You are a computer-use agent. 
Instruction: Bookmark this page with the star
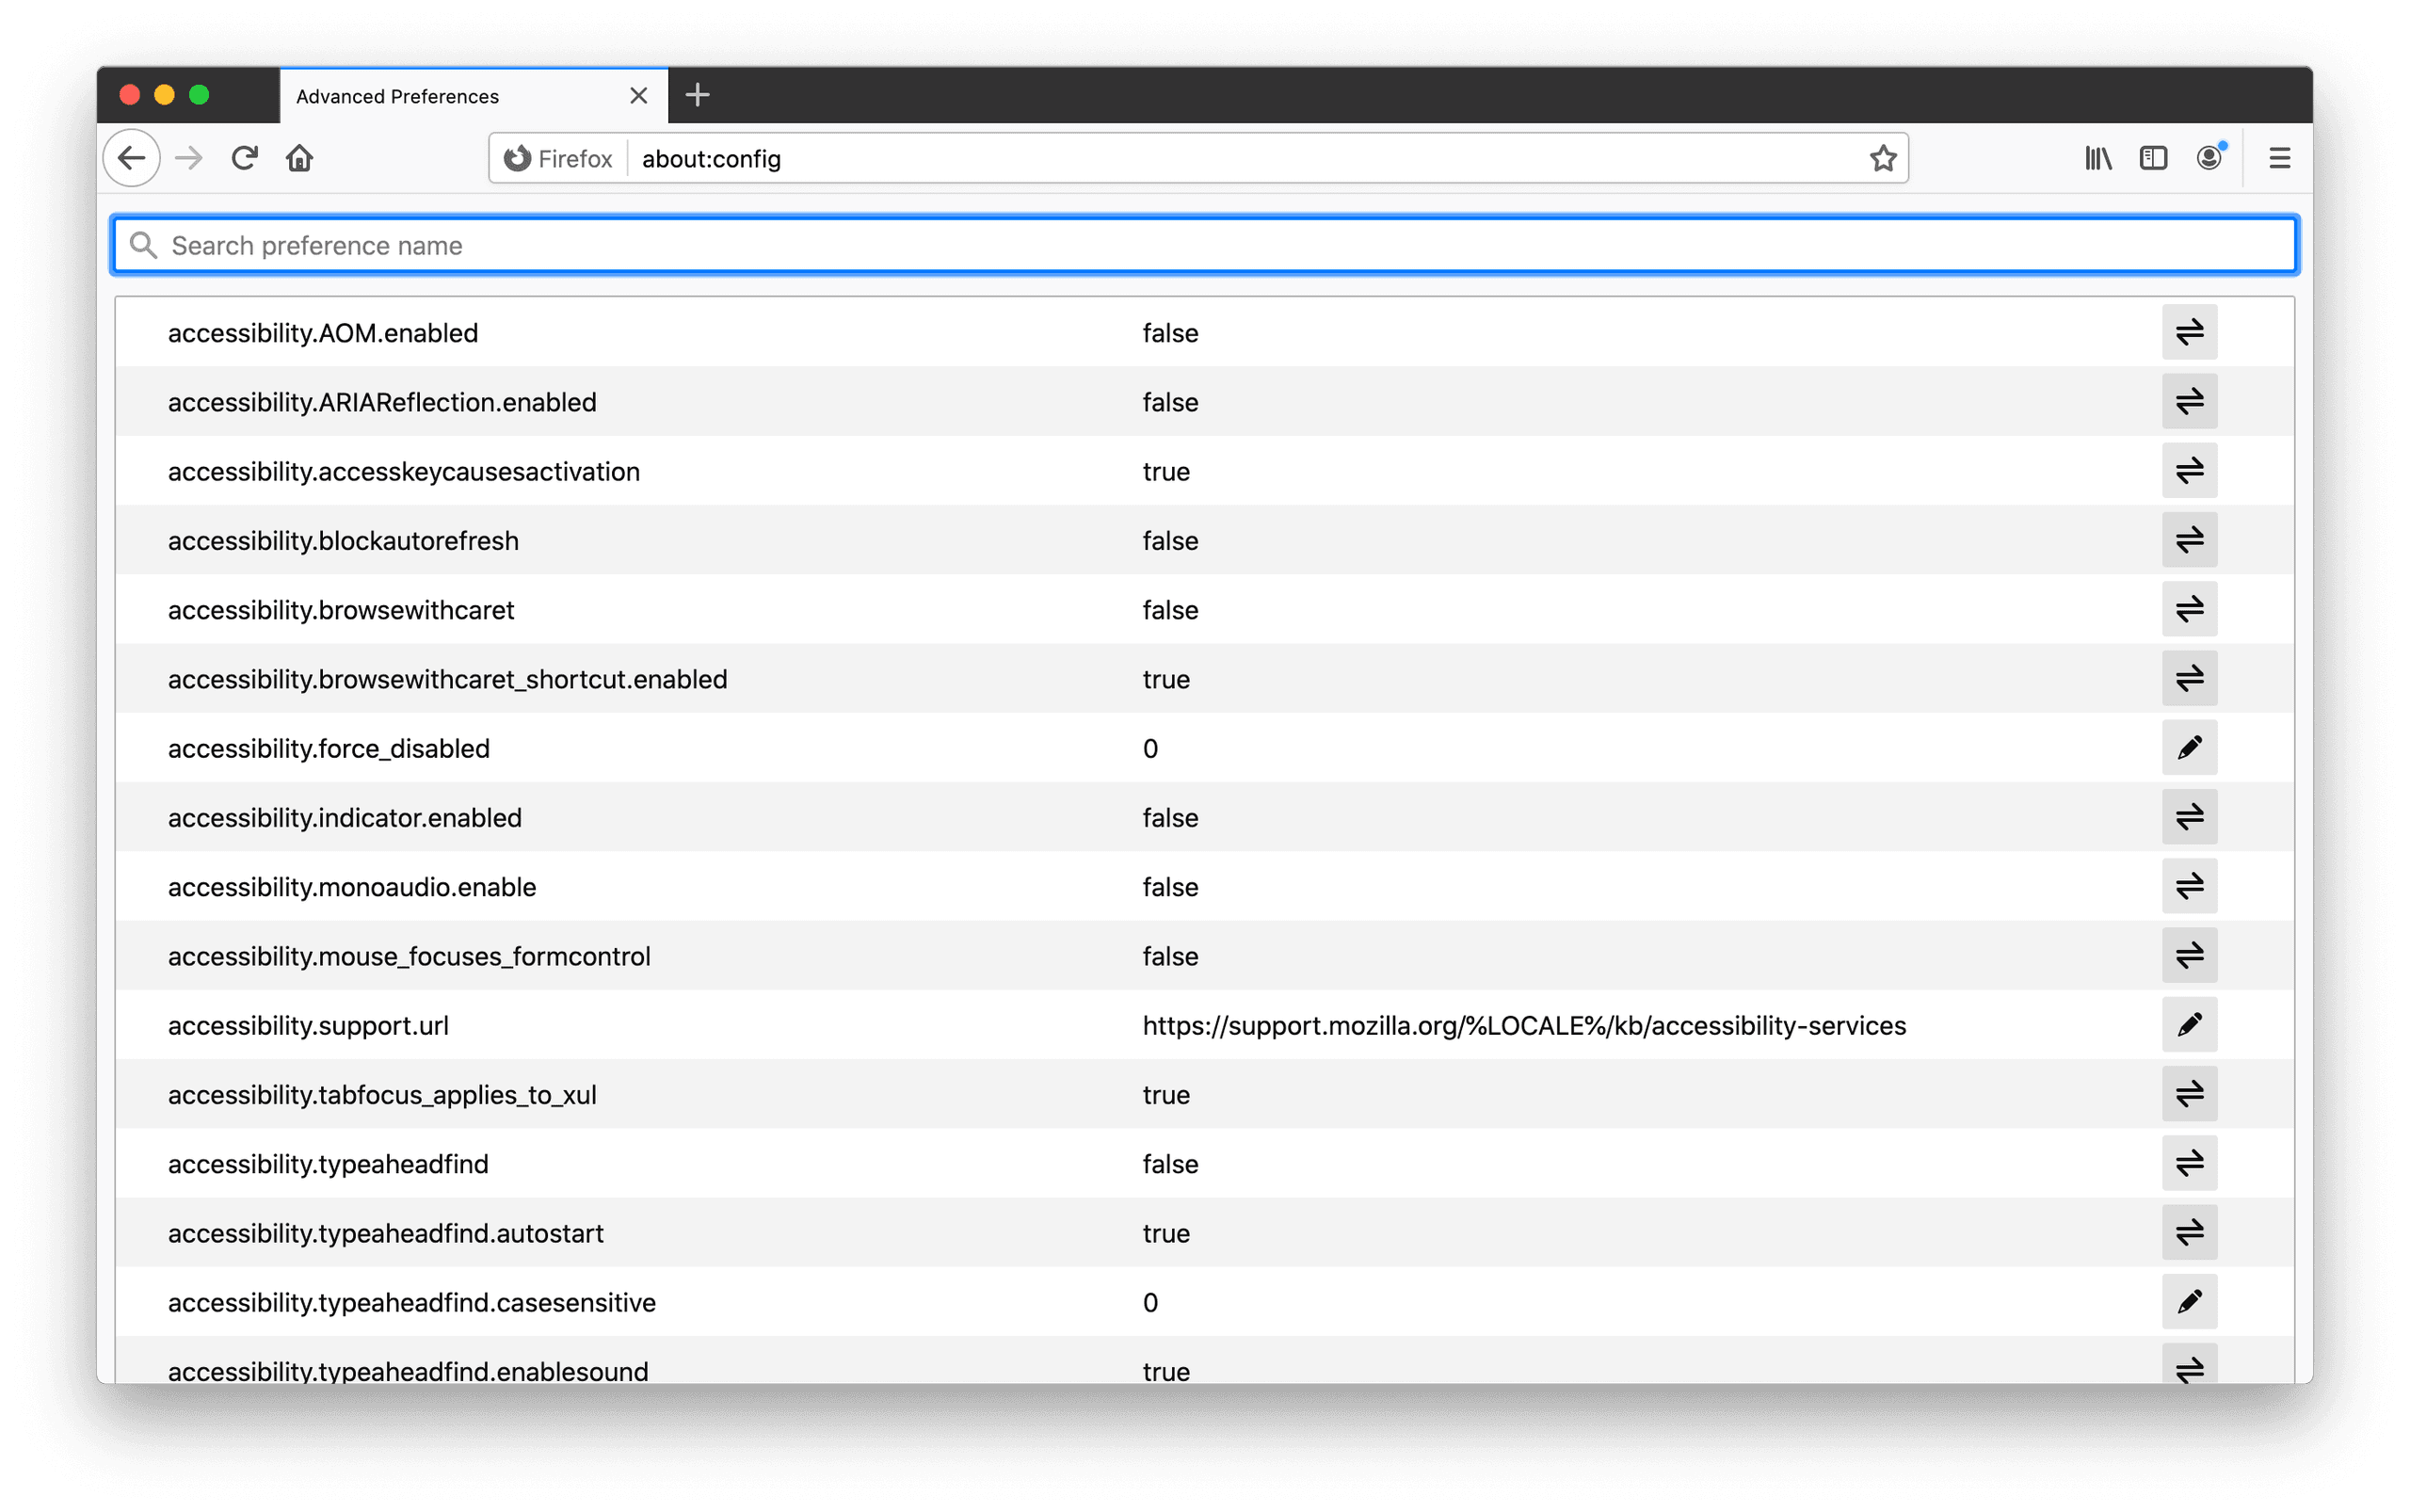click(1883, 158)
